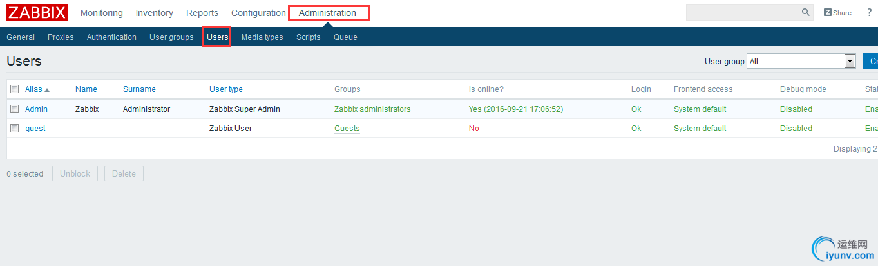Toggle the select-all users checkbox
The height and width of the screenshot is (266, 878).
click(15, 89)
